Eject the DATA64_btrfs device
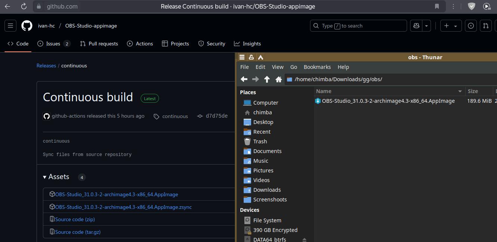The height and width of the screenshot is (242, 497). (304, 239)
